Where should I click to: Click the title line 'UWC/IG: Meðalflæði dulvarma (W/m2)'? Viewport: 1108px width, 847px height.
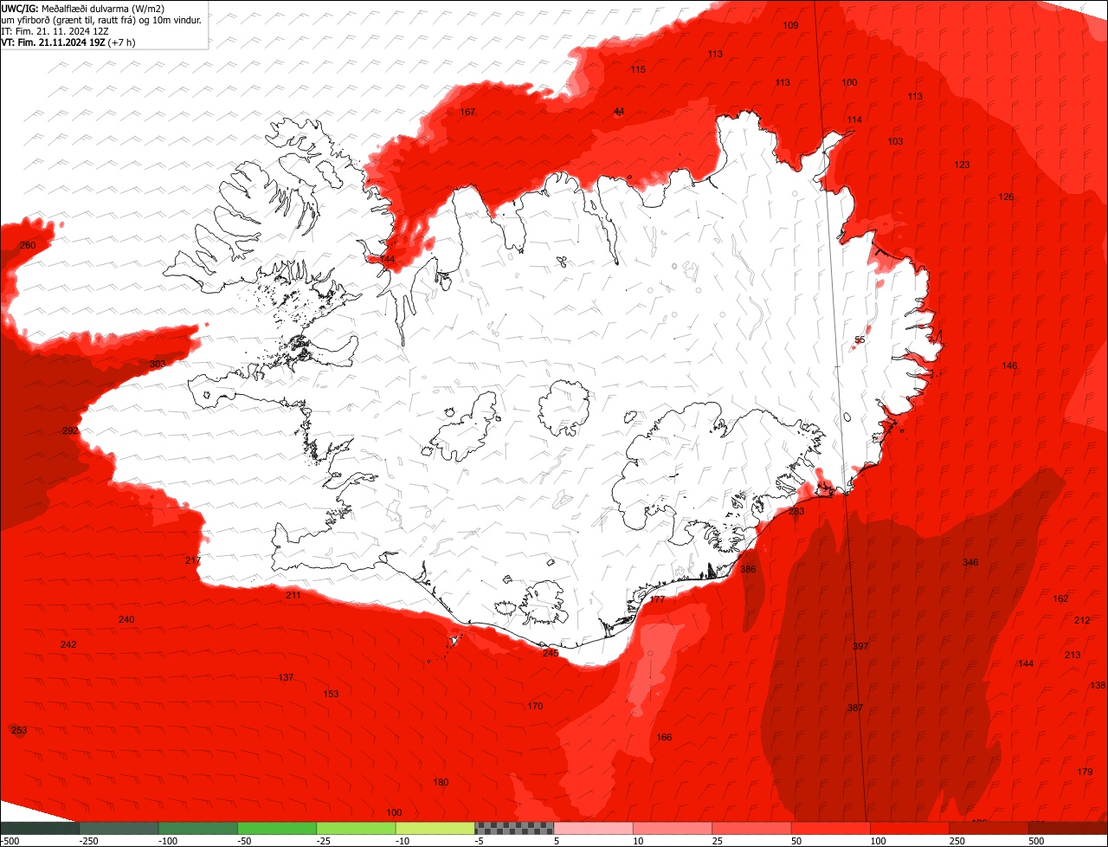click(x=83, y=8)
